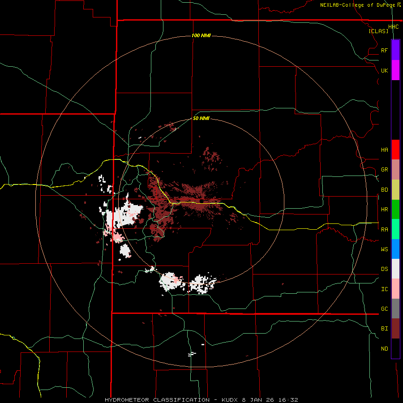Click the HR legend label

(384, 210)
